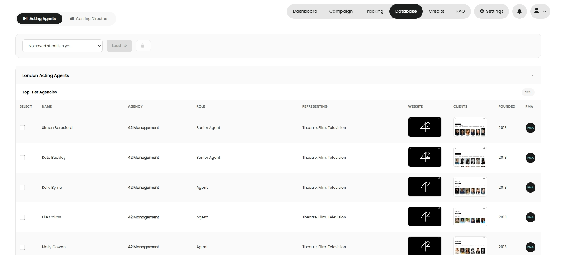Open Molly Cowan's 42 website thumbnail

(x=425, y=245)
